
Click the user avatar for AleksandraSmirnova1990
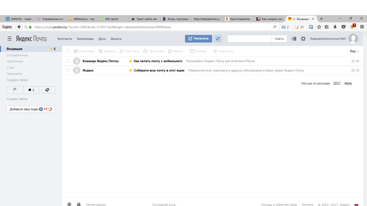click(353, 39)
